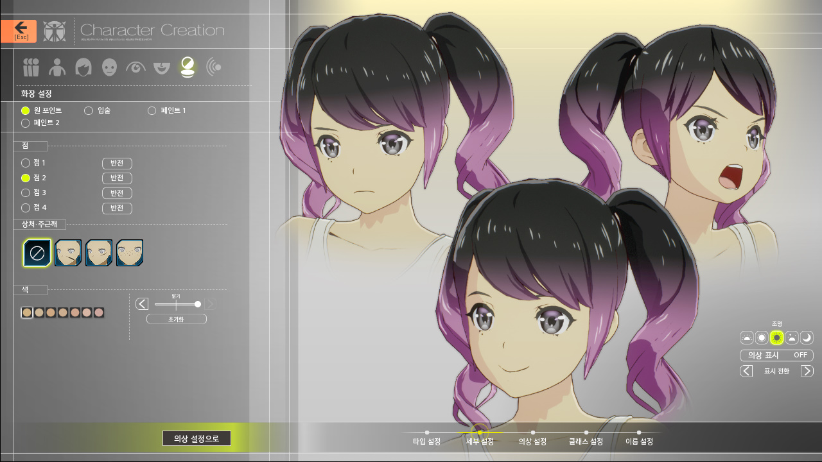Select the voice settings sound-wave icon
Screen dimensions: 822x462
(x=214, y=67)
